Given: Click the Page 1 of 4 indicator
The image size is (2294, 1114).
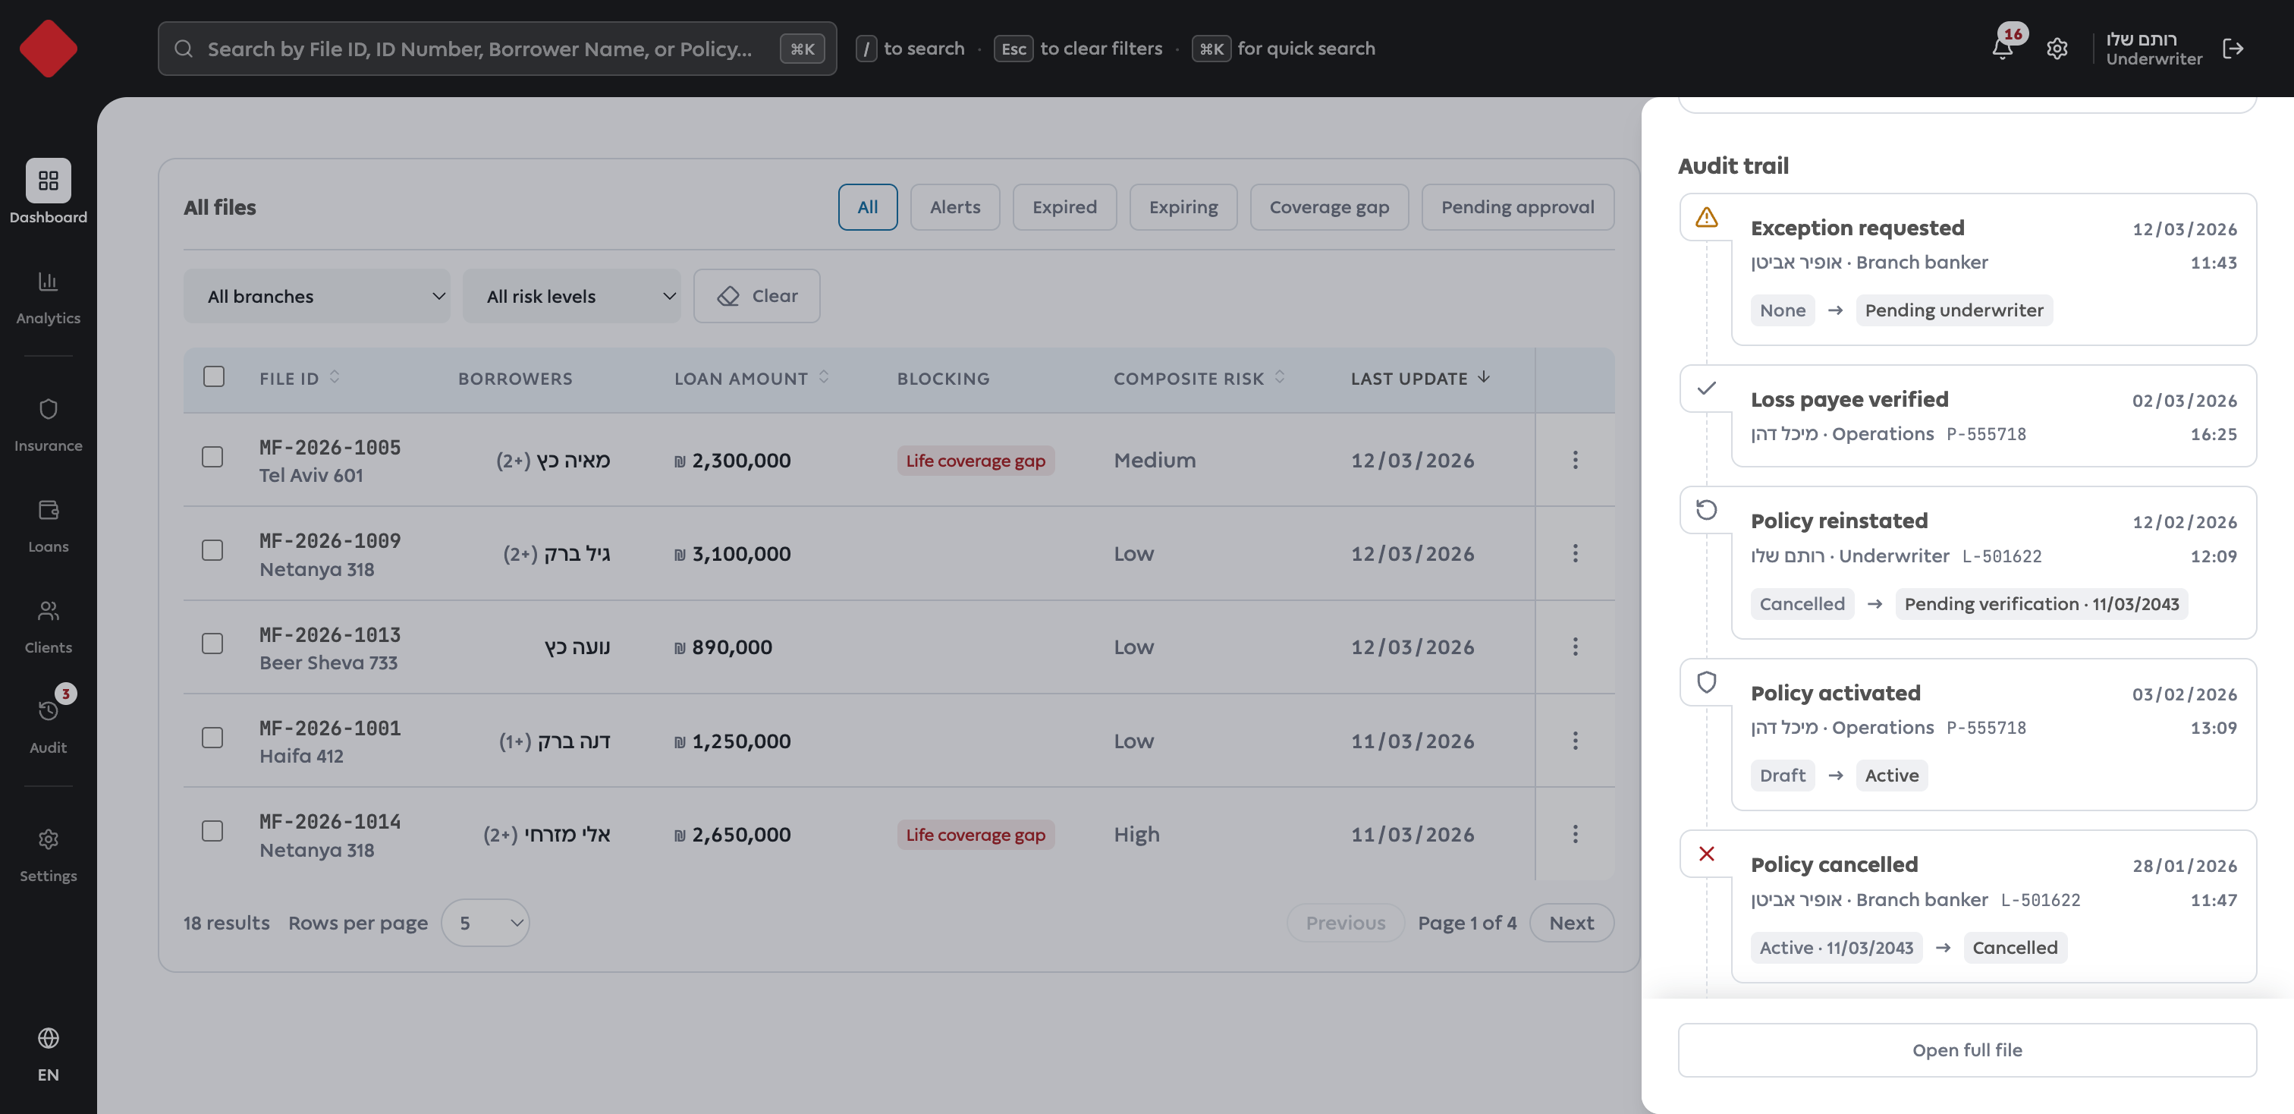Looking at the screenshot, I should 1466,923.
